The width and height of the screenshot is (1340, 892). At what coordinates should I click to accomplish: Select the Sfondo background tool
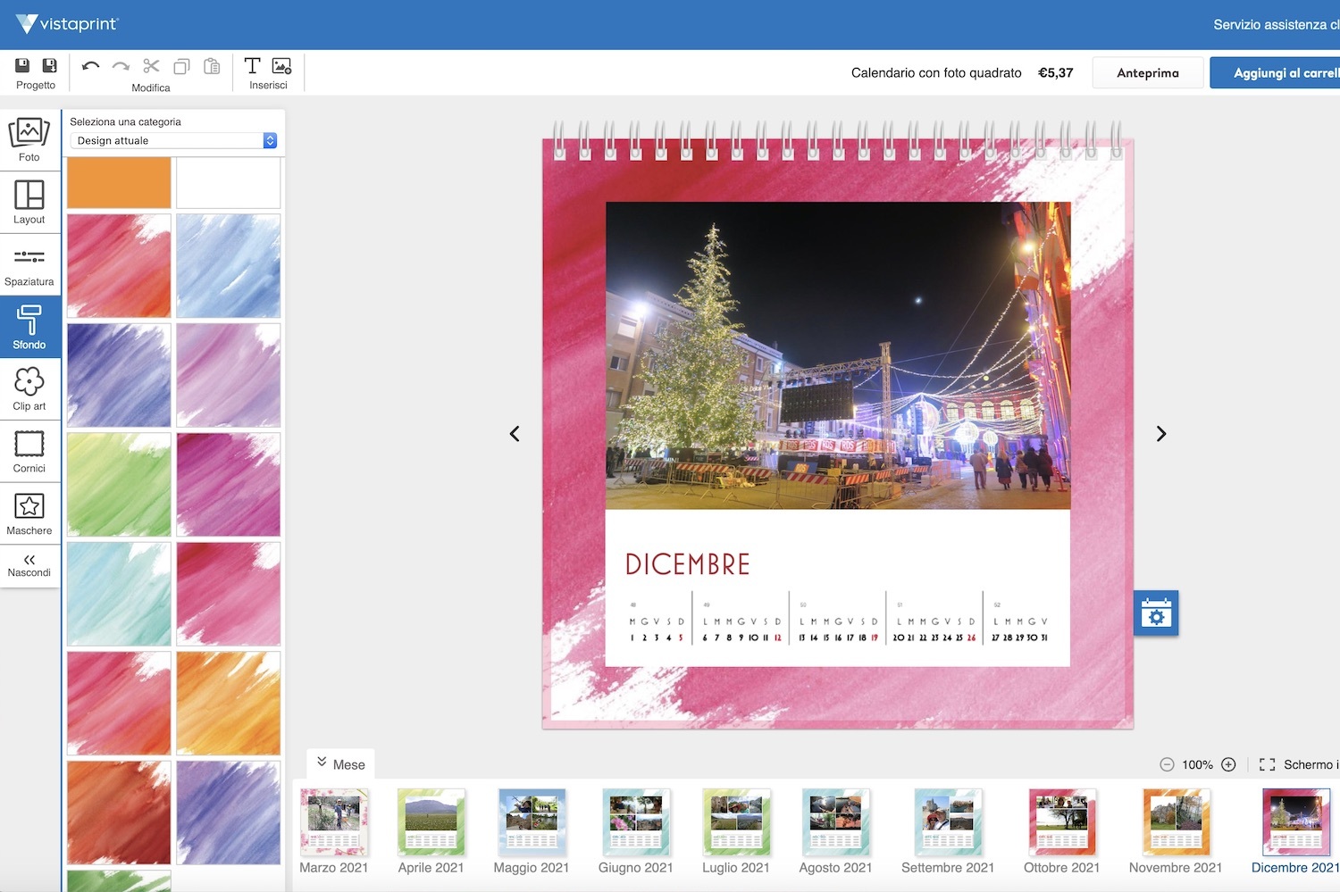29,328
